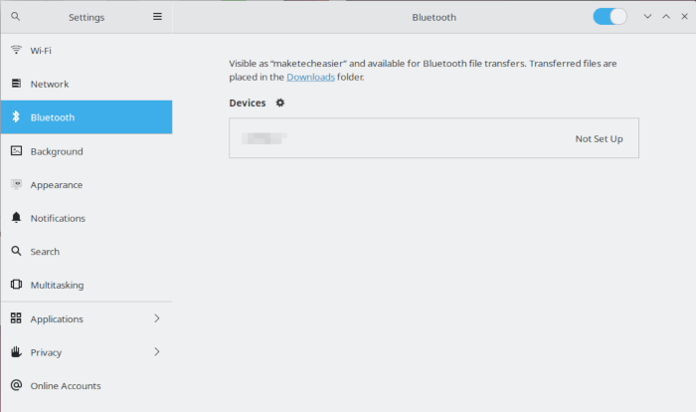This screenshot has width=696, height=412.
Task: Click the Settings title in sidebar header
Action: tap(87, 17)
